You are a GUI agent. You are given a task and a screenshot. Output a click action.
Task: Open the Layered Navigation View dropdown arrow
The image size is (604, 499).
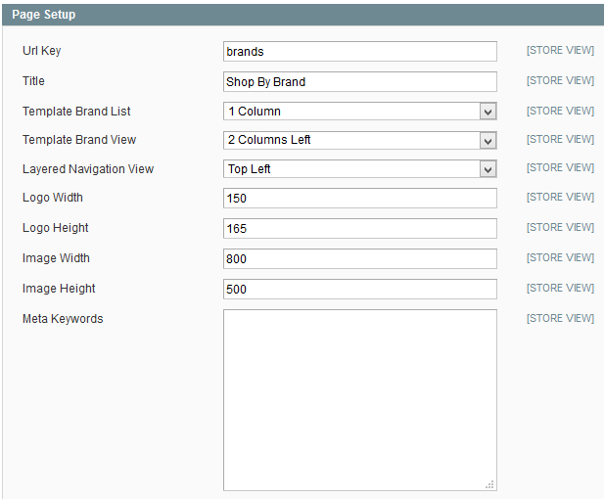(x=488, y=169)
